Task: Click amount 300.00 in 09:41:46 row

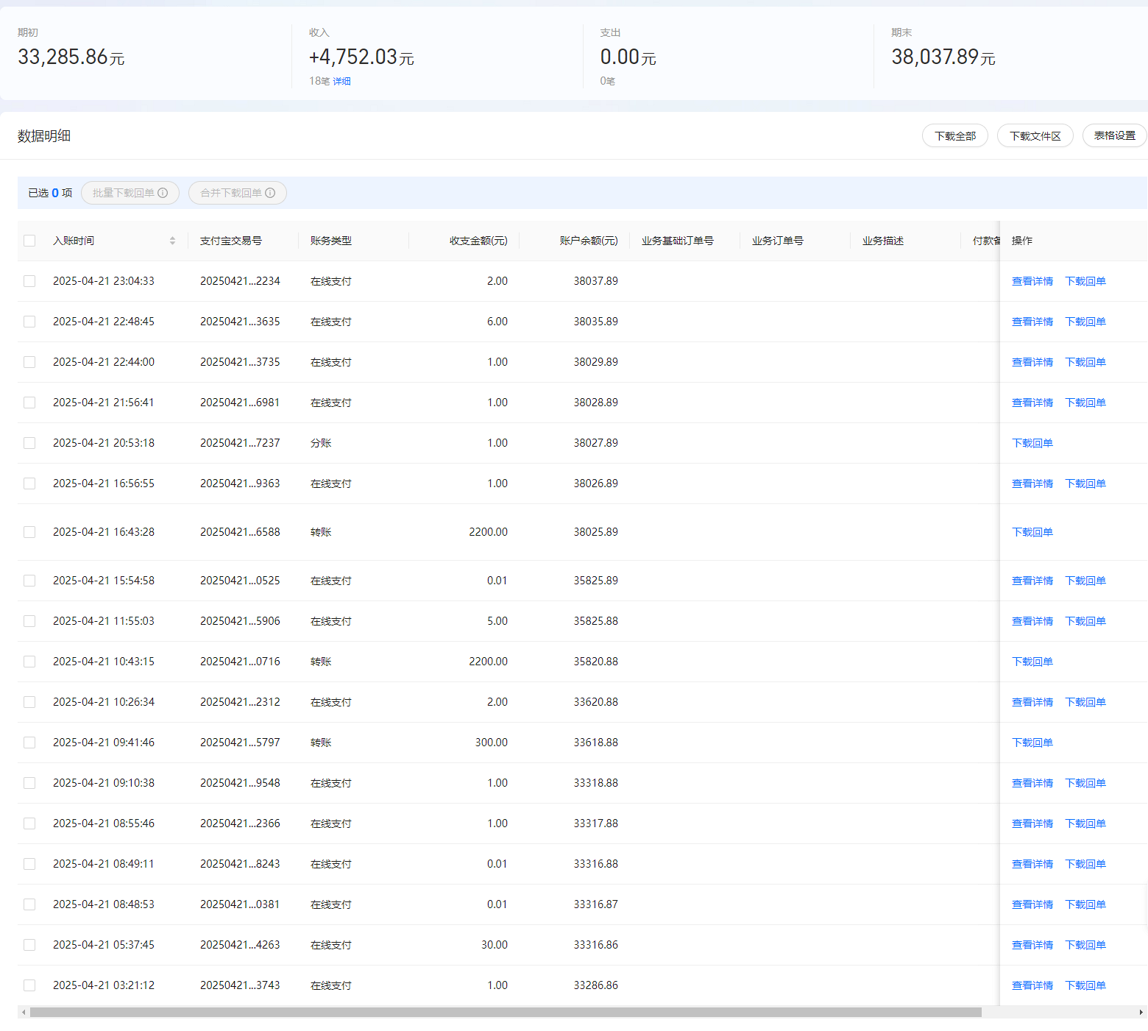Action: (492, 743)
